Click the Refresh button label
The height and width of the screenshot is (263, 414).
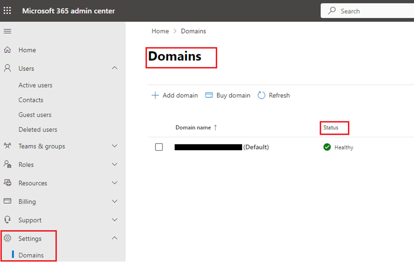click(279, 95)
